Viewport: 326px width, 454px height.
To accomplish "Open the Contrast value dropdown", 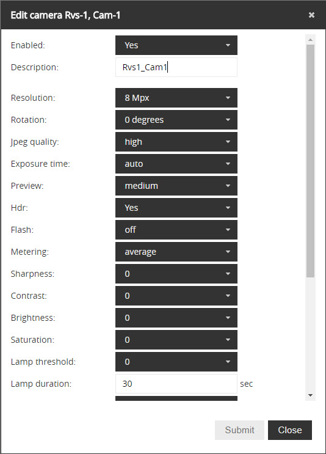I will [x=176, y=296].
